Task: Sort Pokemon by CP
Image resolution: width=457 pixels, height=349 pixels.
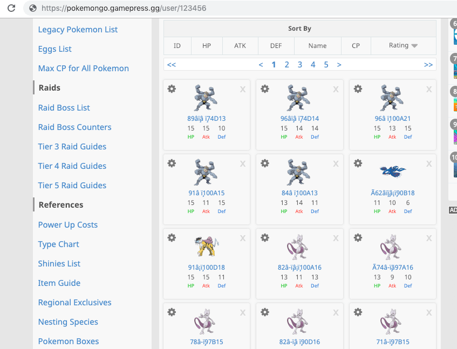Action: pos(356,46)
